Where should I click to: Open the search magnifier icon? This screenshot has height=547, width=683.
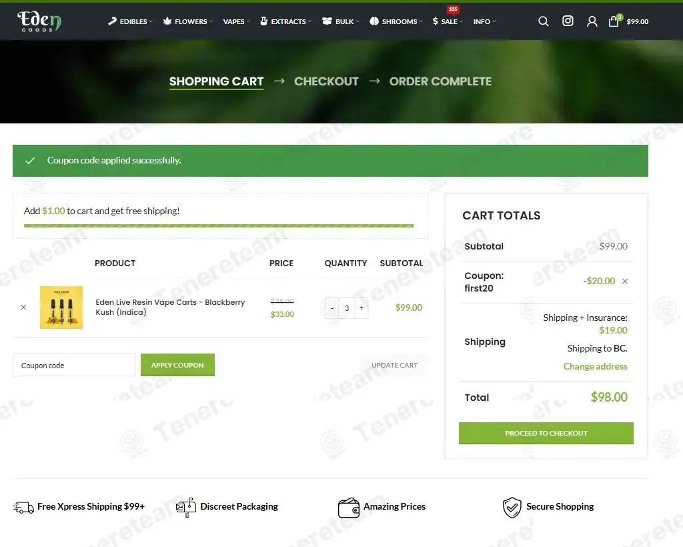[544, 21]
